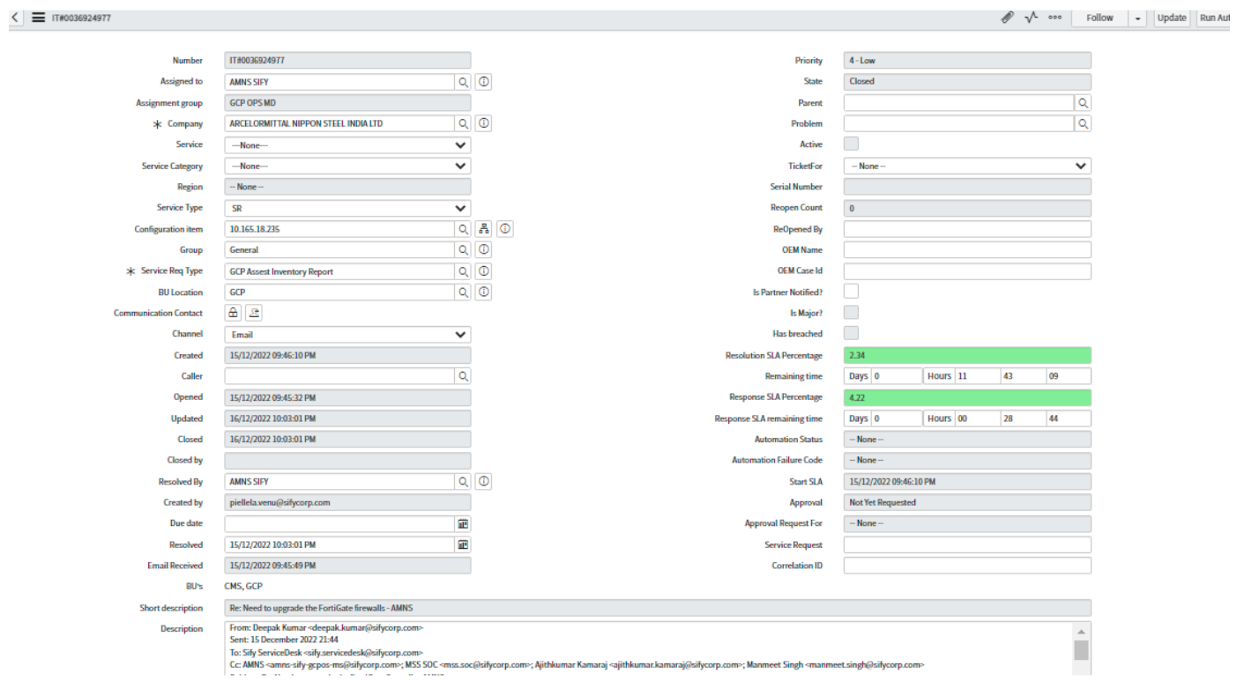Click the Response SLA Percentage green field
The height and width of the screenshot is (681, 1237).
coord(967,397)
